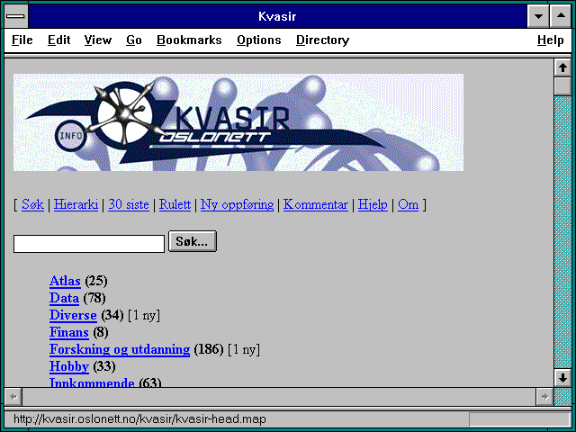Viewport: 576px width, 432px height.
Task: Focus the search text input field
Action: [89, 244]
